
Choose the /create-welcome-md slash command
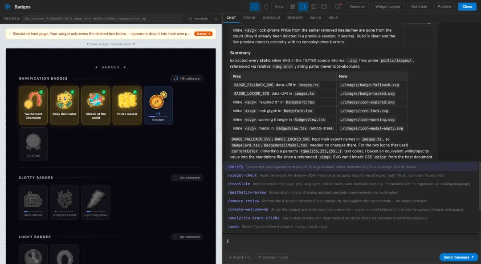pos(351,209)
